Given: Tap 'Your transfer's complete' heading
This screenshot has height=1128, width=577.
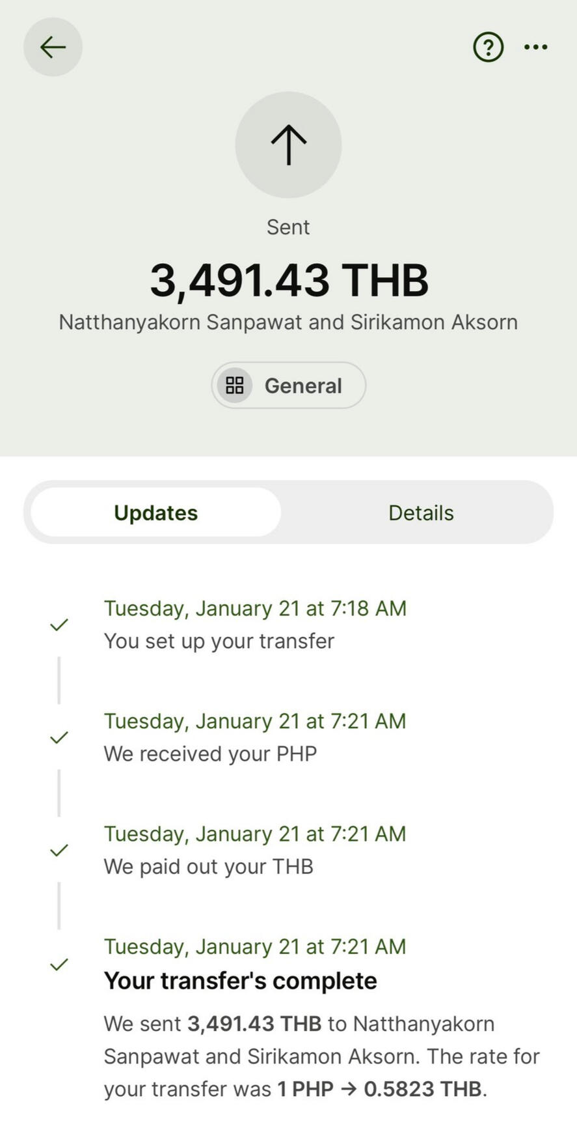Looking at the screenshot, I should point(240,980).
